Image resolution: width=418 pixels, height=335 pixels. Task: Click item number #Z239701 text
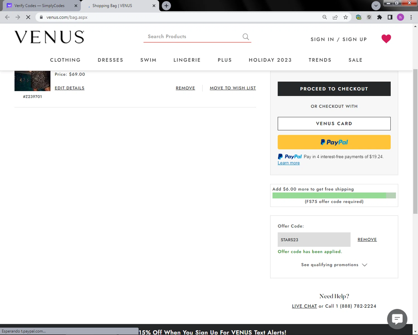tap(32, 97)
